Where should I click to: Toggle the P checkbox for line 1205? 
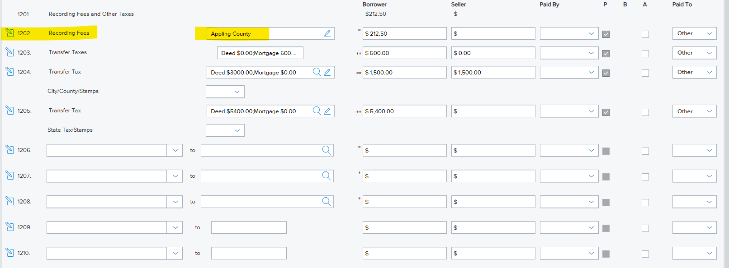[x=606, y=112]
